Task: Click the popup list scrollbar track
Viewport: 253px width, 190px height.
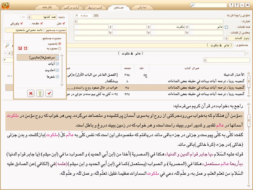Action: (62, 70)
